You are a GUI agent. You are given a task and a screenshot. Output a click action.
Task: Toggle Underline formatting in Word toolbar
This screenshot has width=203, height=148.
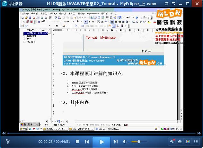(x=93, y=22)
